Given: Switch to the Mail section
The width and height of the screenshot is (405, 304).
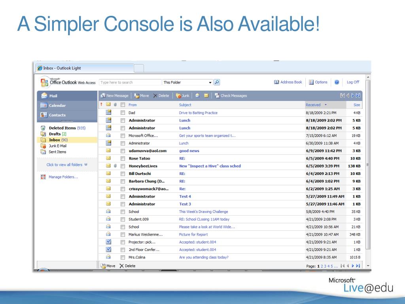Looking at the screenshot, I should [x=67, y=96].
